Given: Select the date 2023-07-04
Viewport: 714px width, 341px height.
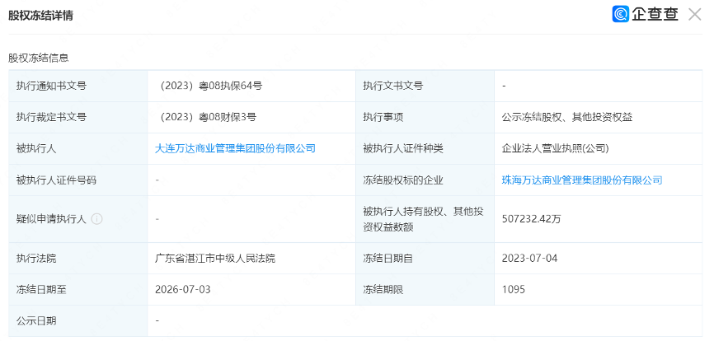Looking at the screenshot, I should pos(529,259).
